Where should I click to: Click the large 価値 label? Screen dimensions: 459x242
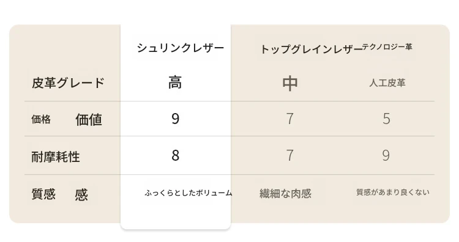point(89,120)
